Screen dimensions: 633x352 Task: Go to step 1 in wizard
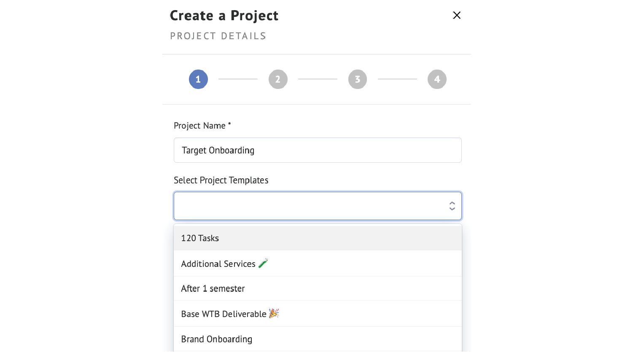[x=198, y=79]
